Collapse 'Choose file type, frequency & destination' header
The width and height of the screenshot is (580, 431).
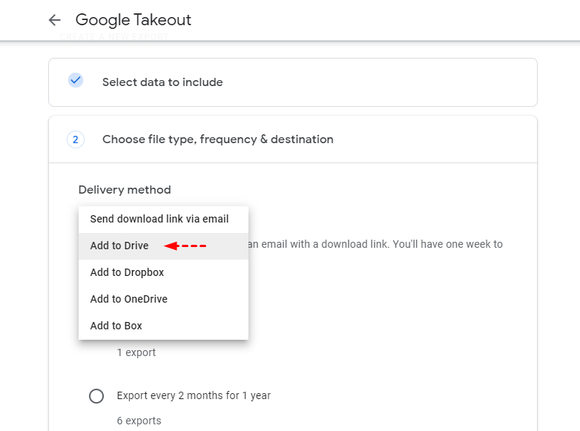(218, 139)
